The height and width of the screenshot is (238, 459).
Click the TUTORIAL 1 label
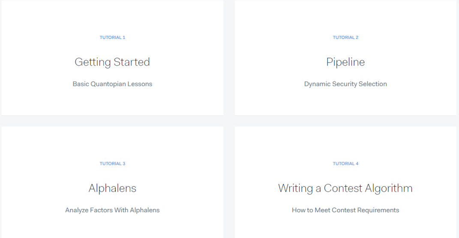pos(112,38)
